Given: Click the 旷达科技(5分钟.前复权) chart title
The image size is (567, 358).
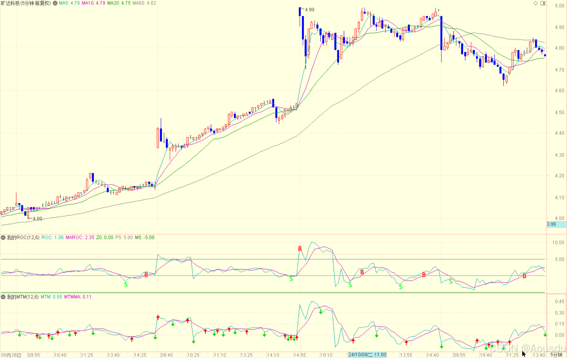Looking at the screenshot, I should 26,3.
